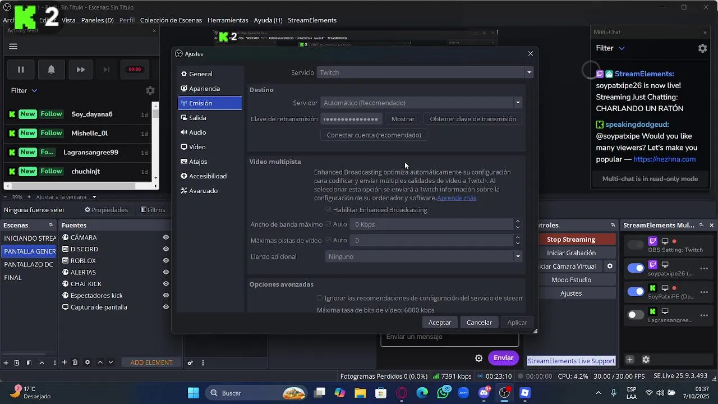Open the Cámara Virtual settings gear
Screen dimensions: 718x404
(610, 267)
